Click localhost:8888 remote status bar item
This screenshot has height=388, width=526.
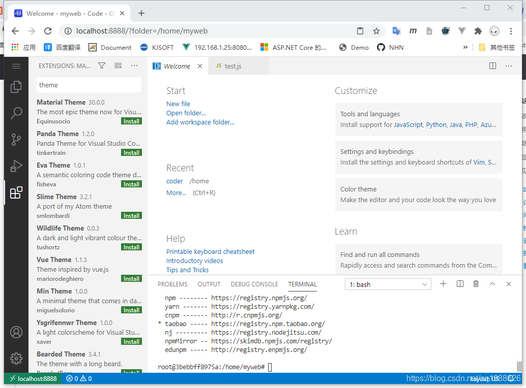click(33, 379)
